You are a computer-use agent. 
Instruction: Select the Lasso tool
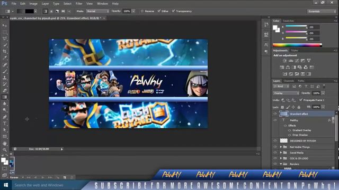[5, 39]
